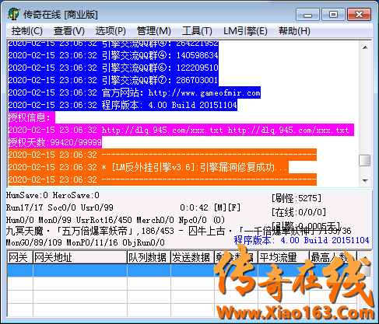Image resolution: width=379 pixels, height=324 pixels.
Task: Open the 帮助(H) menu
Action: pos(294,31)
